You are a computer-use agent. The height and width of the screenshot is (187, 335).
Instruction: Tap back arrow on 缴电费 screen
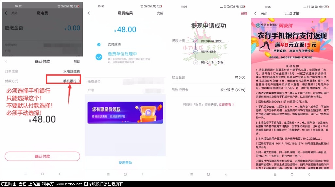tap(6, 13)
